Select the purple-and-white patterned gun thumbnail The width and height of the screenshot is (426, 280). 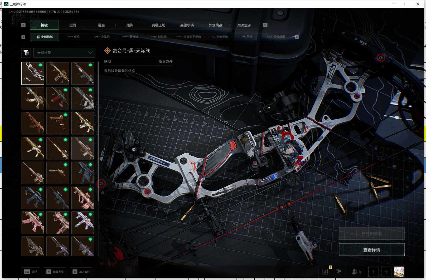coord(83,223)
